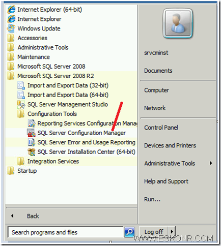Click the Windows Update icon
221x246 pixels.
coord(11,28)
